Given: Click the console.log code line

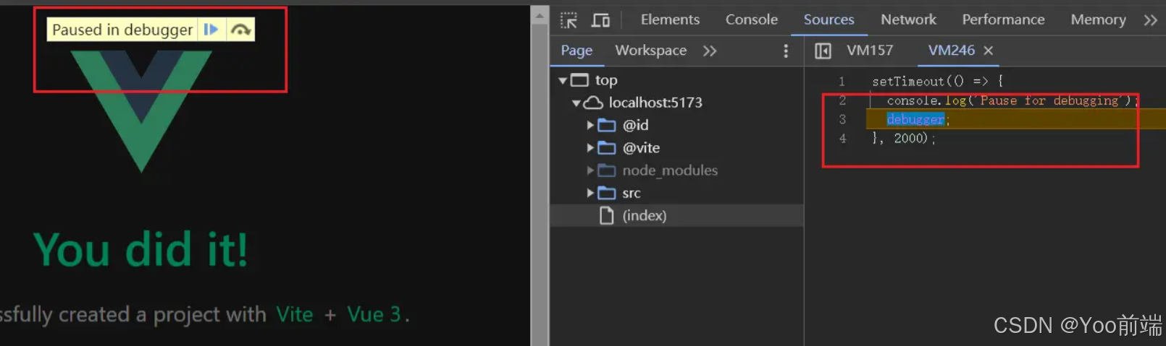Looking at the screenshot, I should click(1012, 100).
